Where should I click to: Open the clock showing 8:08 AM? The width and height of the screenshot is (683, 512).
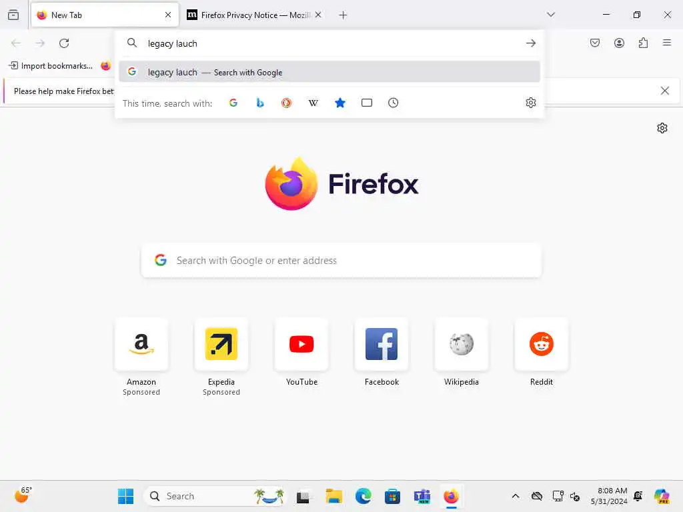click(609, 496)
